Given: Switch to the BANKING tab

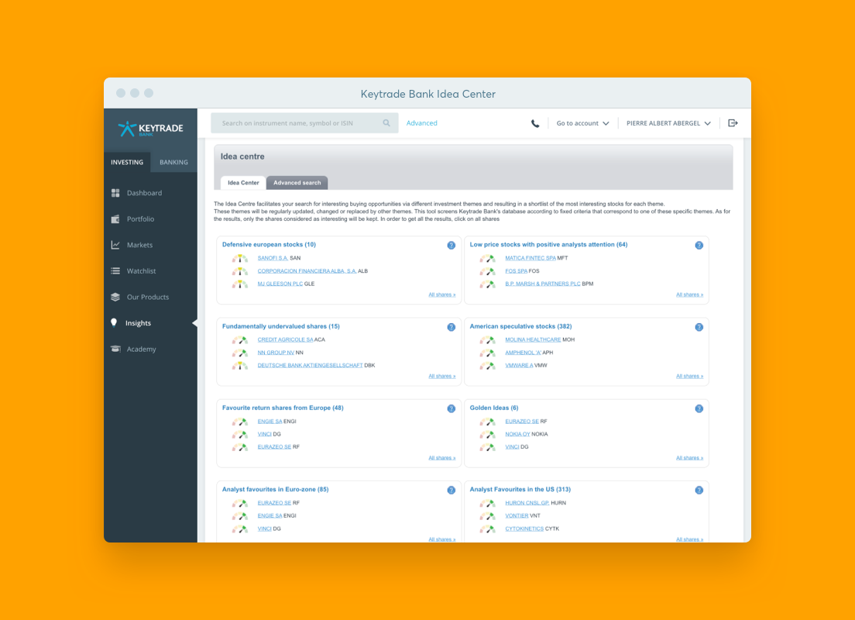Looking at the screenshot, I should point(173,162).
